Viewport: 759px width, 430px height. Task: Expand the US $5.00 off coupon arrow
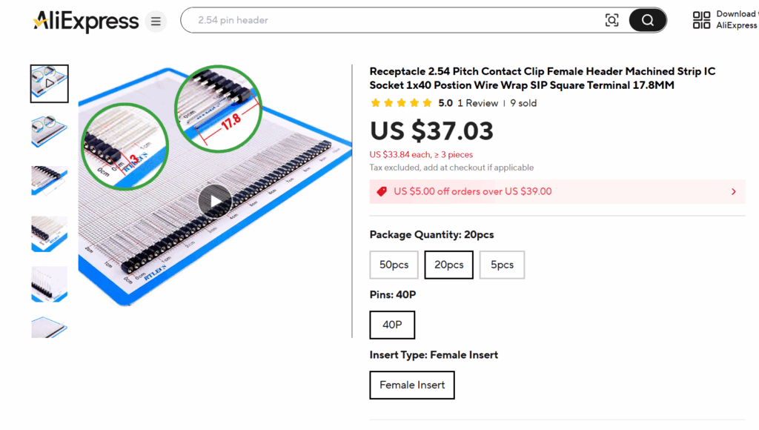734,191
